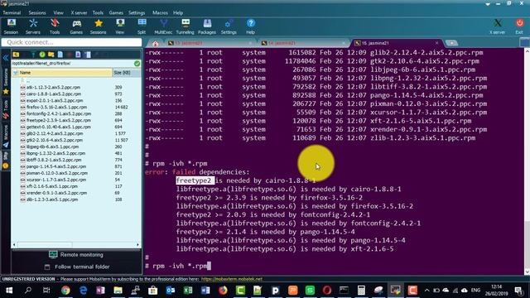The height and width of the screenshot is (298, 530).
Task: Collapse sidebar with double-arrow icon
Action: [x=6, y=58]
